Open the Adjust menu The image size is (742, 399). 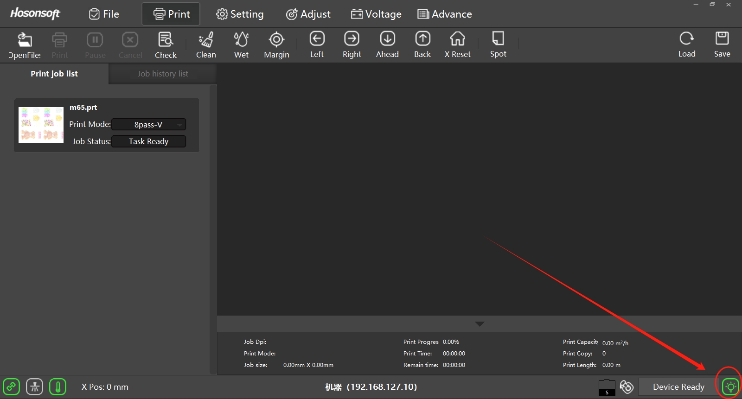pos(308,14)
